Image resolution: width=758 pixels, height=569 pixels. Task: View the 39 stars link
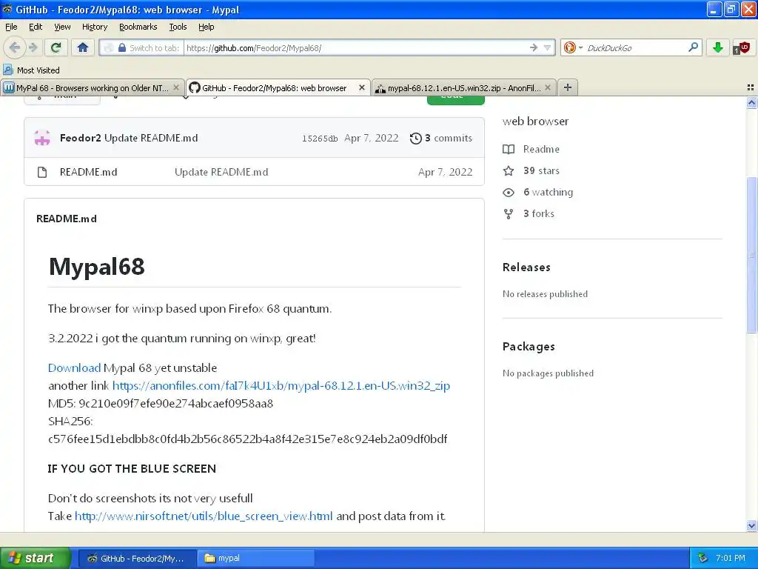[541, 170]
